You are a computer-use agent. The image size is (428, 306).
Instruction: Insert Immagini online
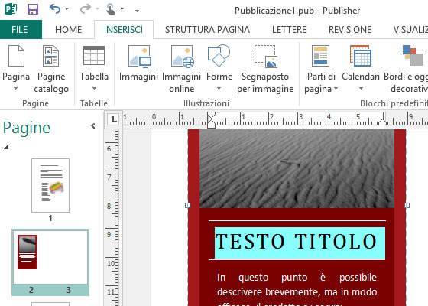point(182,70)
